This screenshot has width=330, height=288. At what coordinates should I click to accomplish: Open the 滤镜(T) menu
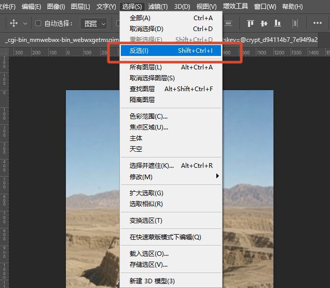click(x=158, y=7)
